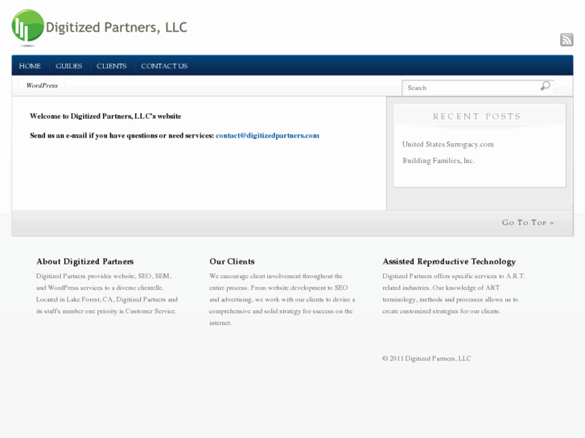Screen dimensions: 585x438
Task: Open the CLIENTS menu item
Action: (112, 66)
